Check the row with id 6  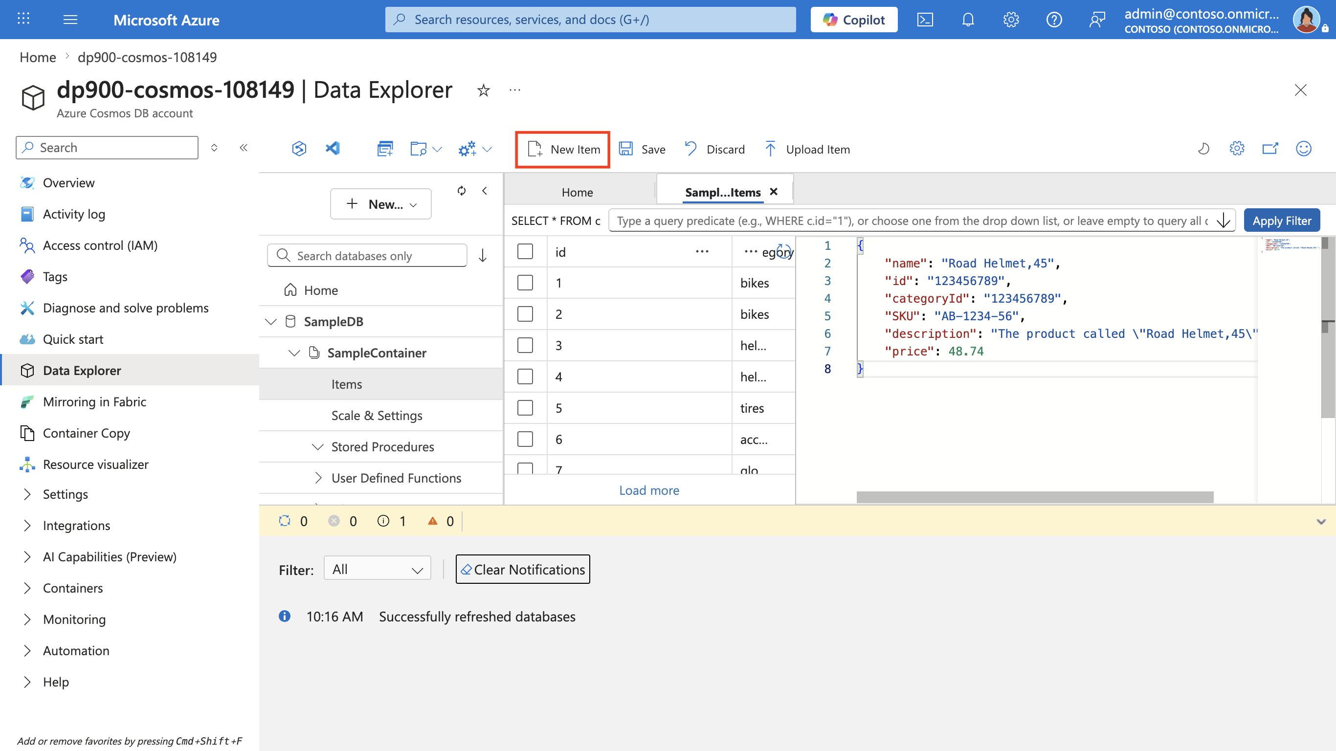(525, 439)
